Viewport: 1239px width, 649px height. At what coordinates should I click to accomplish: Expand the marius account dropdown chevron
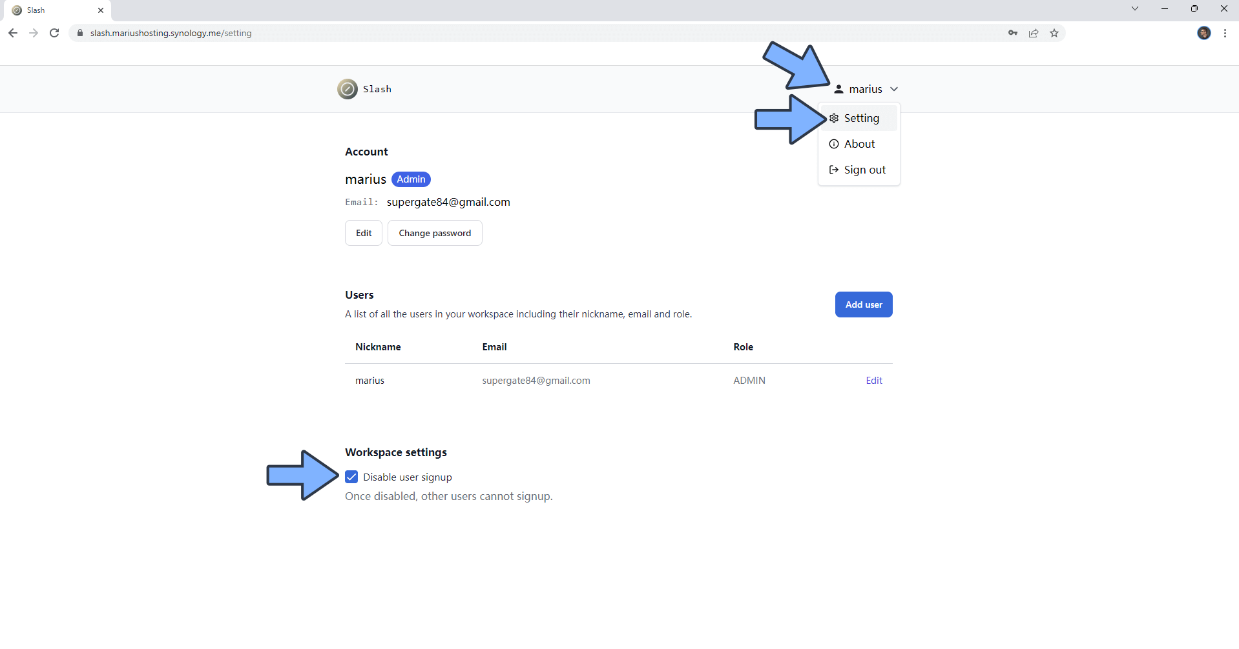pyautogui.click(x=894, y=89)
